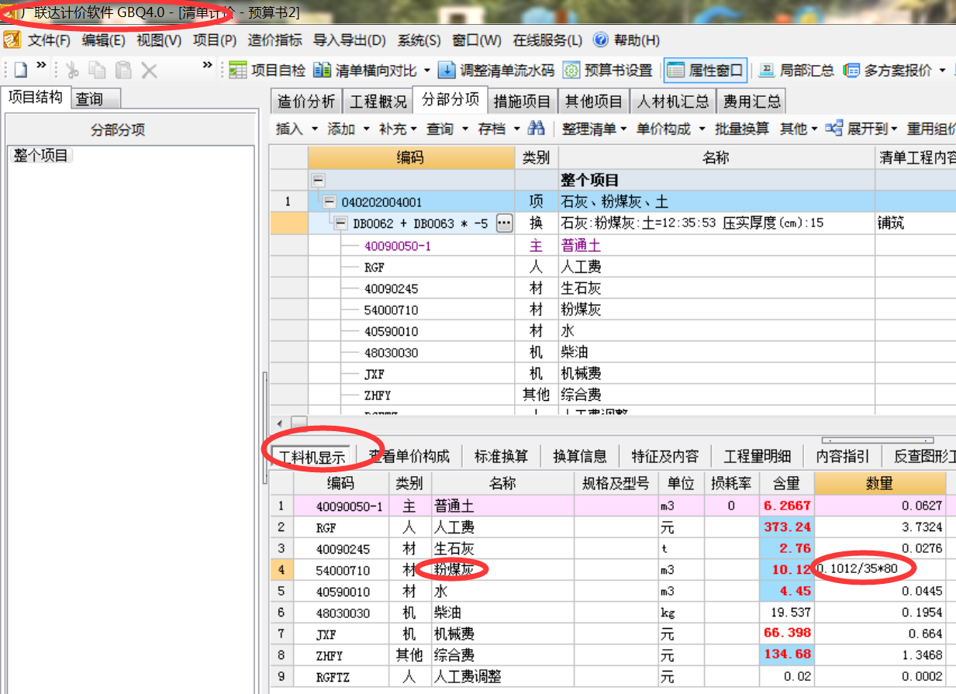Open the 插入 dropdown
The image size is (956, 694).
315,129
